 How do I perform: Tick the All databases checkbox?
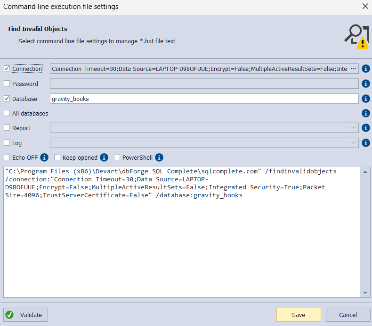click(x=7, y=113)
